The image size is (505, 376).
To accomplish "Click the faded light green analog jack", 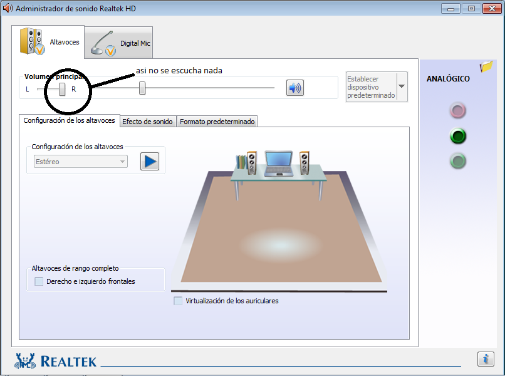I will point(457,161).
